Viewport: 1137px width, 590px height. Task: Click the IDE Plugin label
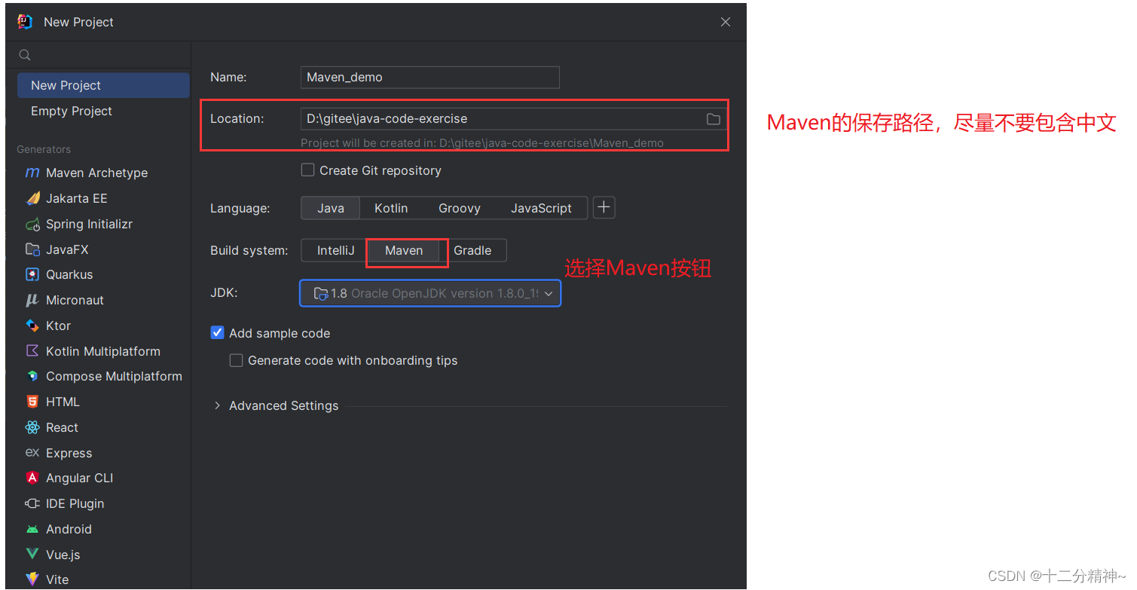(x=75, y=503)
